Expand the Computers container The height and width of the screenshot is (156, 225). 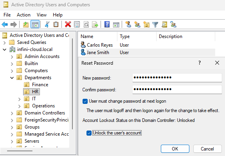12,71
